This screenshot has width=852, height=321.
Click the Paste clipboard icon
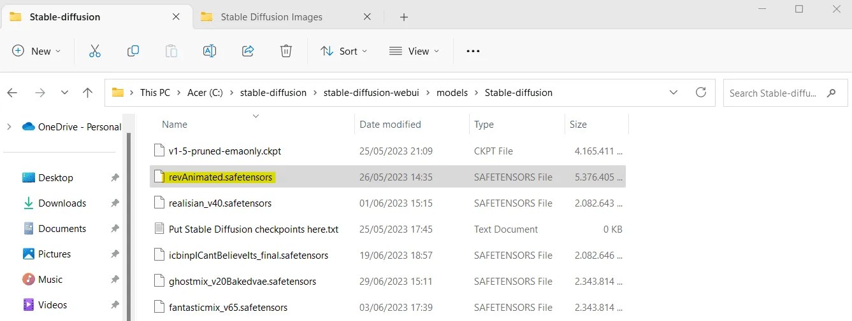coord(171,51)
